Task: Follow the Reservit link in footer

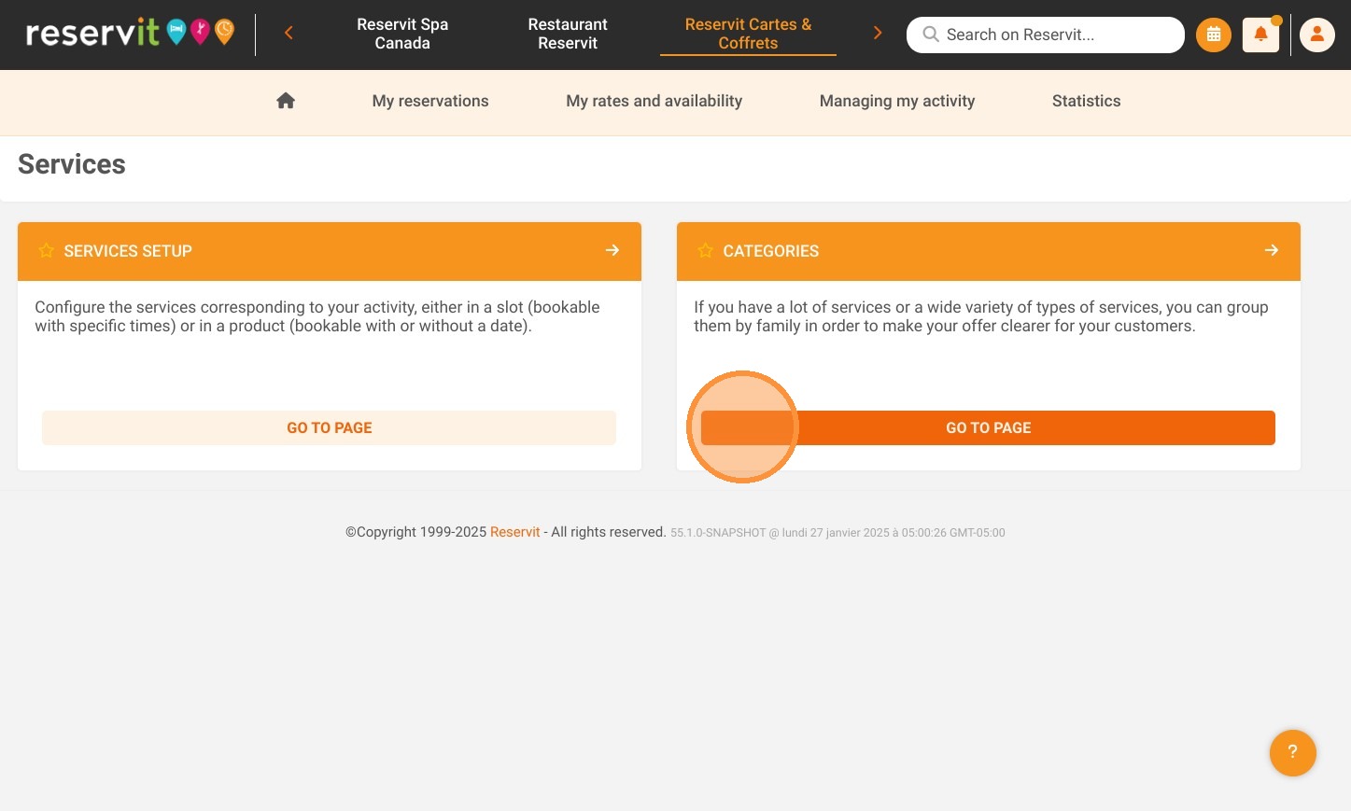Action: click(x=515, y=532)
